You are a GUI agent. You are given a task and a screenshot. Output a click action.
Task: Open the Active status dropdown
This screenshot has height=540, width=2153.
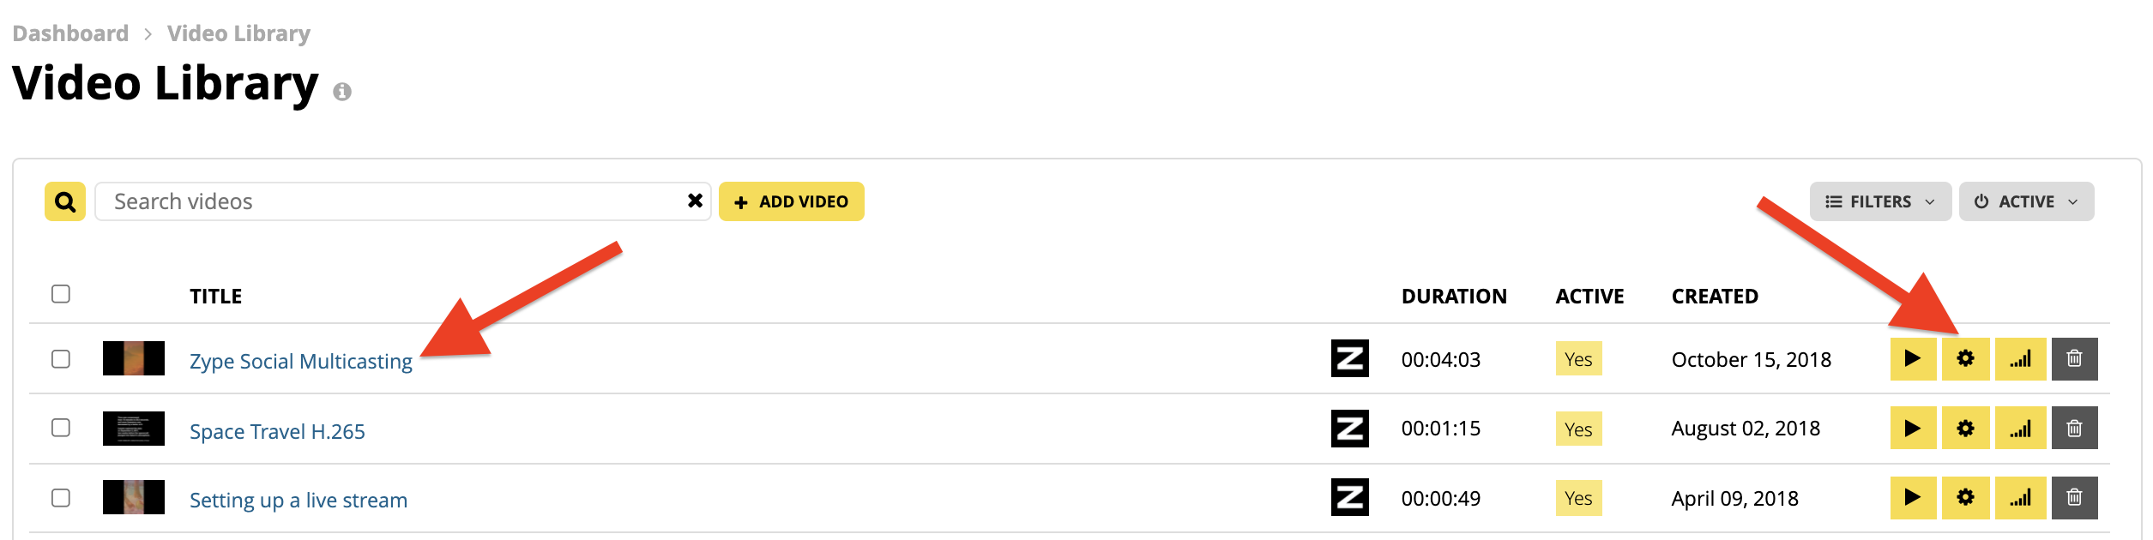(2026, 201)
